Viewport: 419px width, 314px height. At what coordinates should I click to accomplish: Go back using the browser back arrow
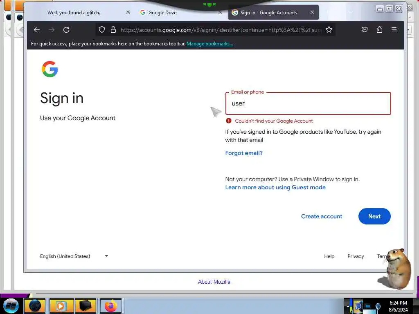point(37,29)
